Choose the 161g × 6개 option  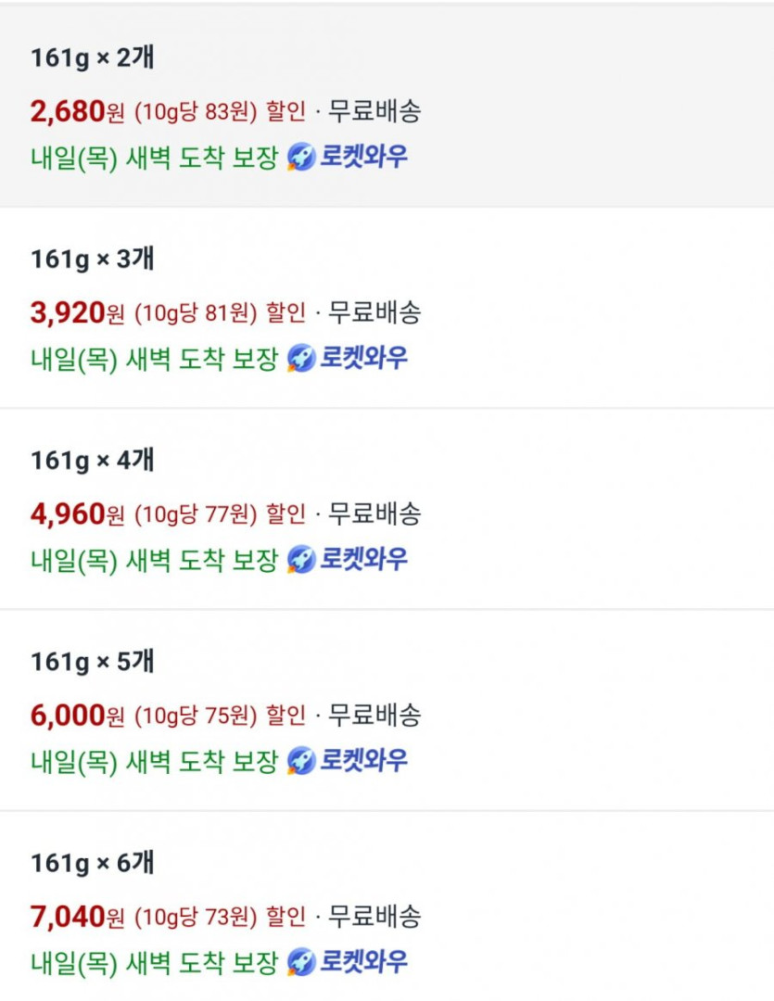pos(93,863)
